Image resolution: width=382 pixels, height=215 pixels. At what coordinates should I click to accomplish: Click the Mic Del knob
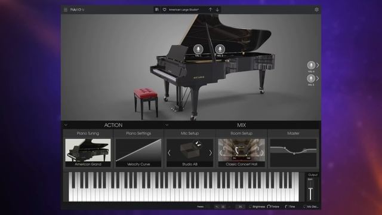(x=304, y=207)
